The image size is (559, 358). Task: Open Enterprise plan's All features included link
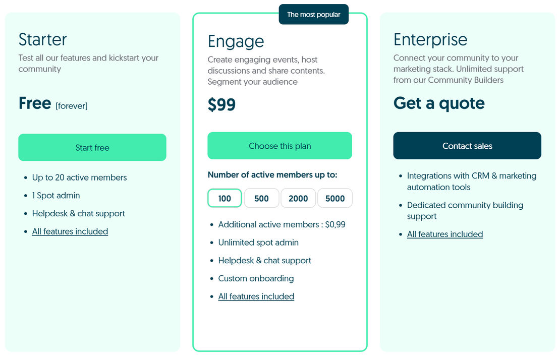click(x=445, y=234)
